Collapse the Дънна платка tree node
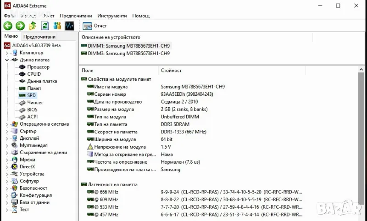 [7, 60]
